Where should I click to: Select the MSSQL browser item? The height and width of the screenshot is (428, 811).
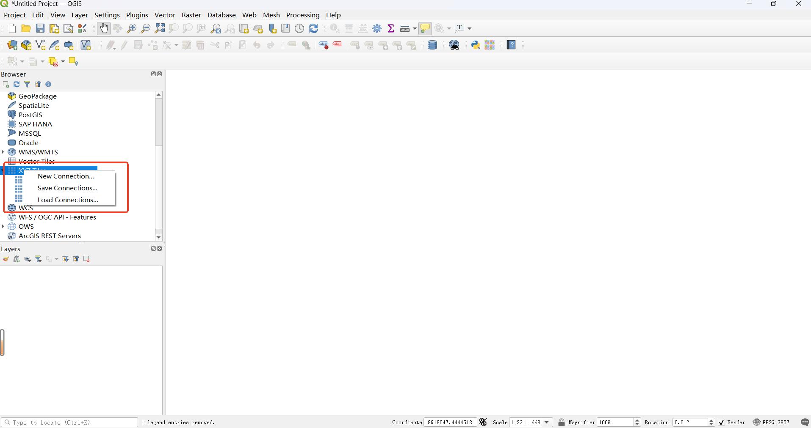tap(30, 133)
